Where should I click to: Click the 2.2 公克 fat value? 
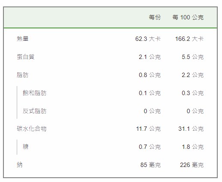pos(192,75)
